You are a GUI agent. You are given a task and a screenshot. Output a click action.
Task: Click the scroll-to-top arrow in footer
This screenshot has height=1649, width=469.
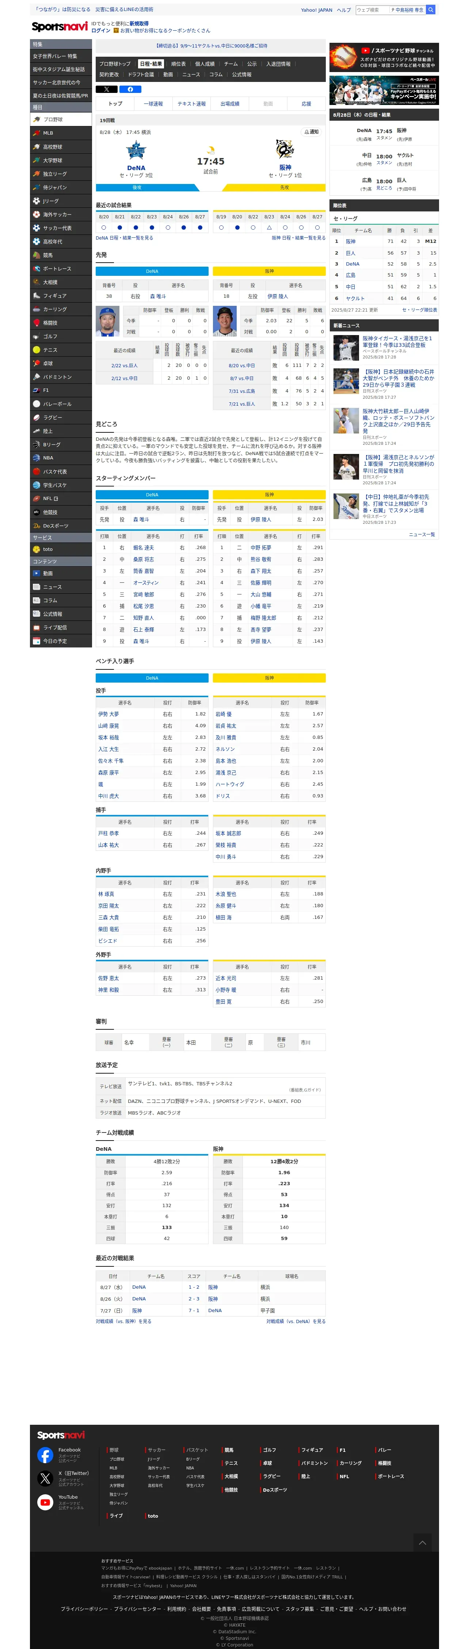point(422,1543)
